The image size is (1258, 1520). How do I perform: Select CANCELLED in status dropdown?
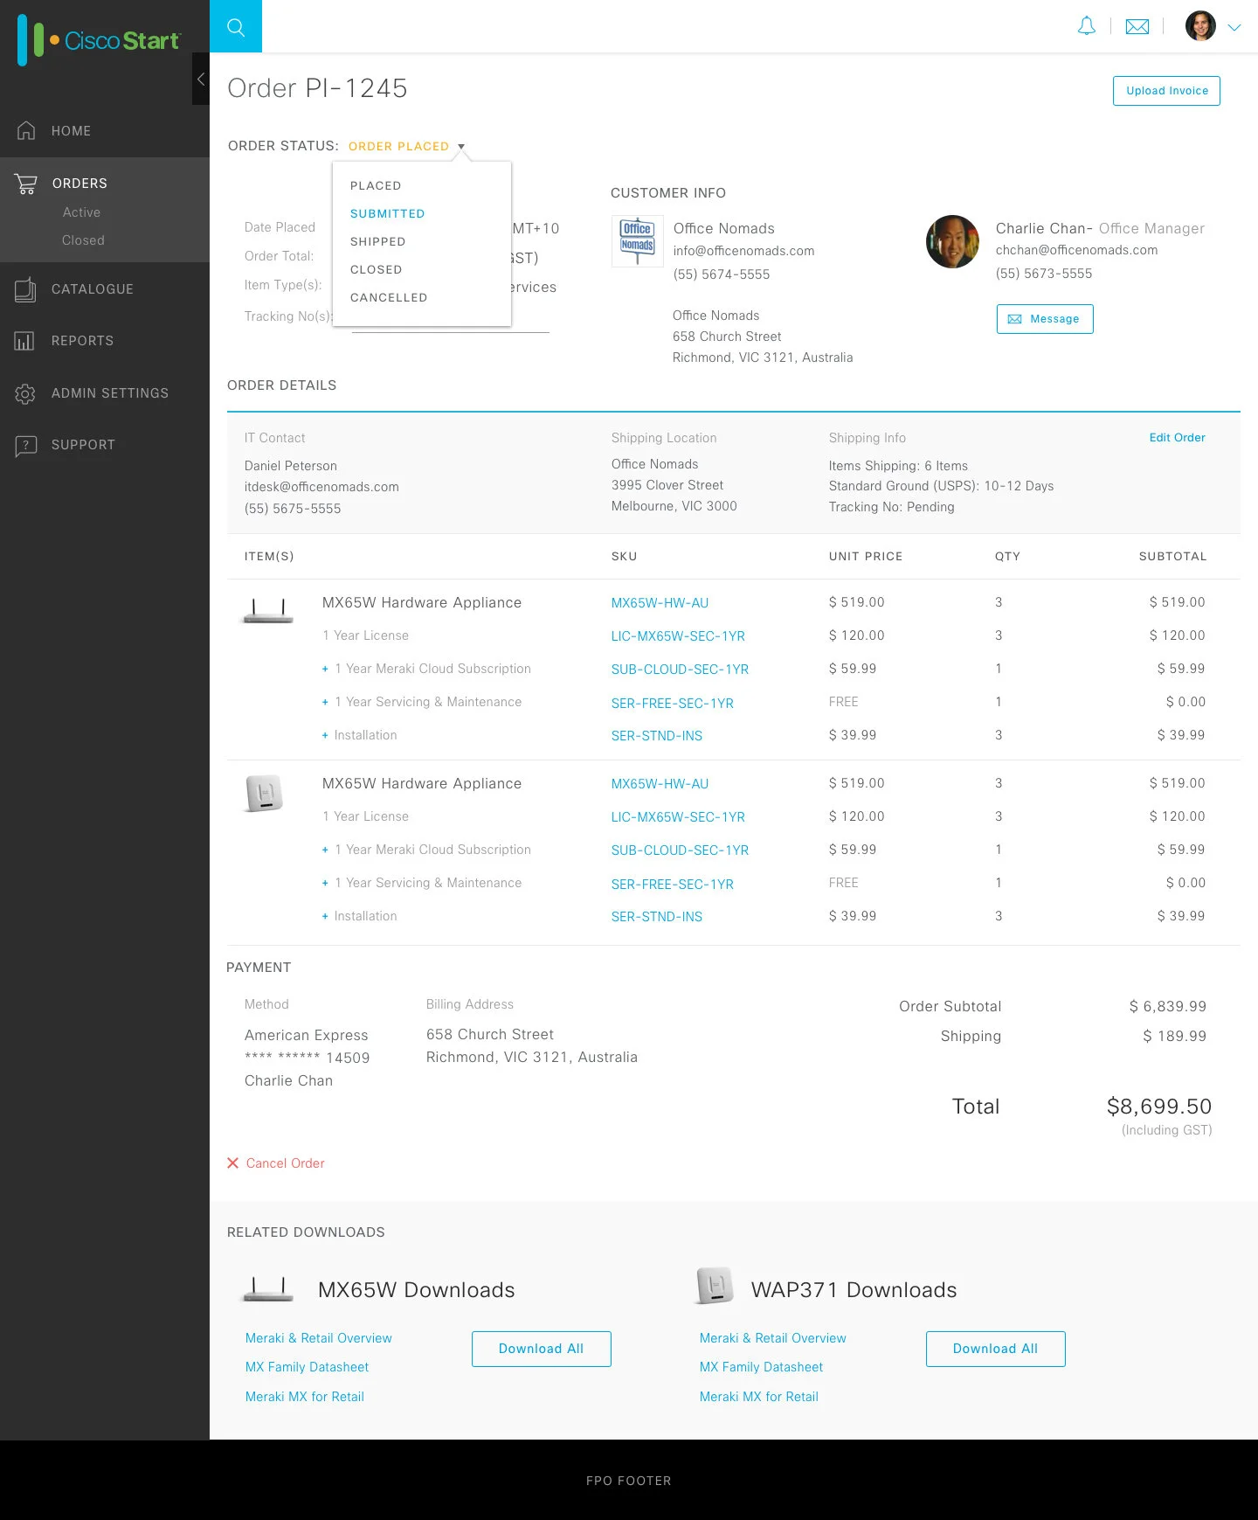point(389,298)
